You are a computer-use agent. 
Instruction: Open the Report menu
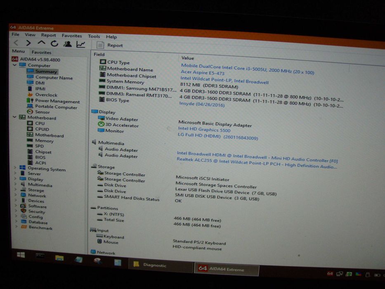tap(48, 36)
